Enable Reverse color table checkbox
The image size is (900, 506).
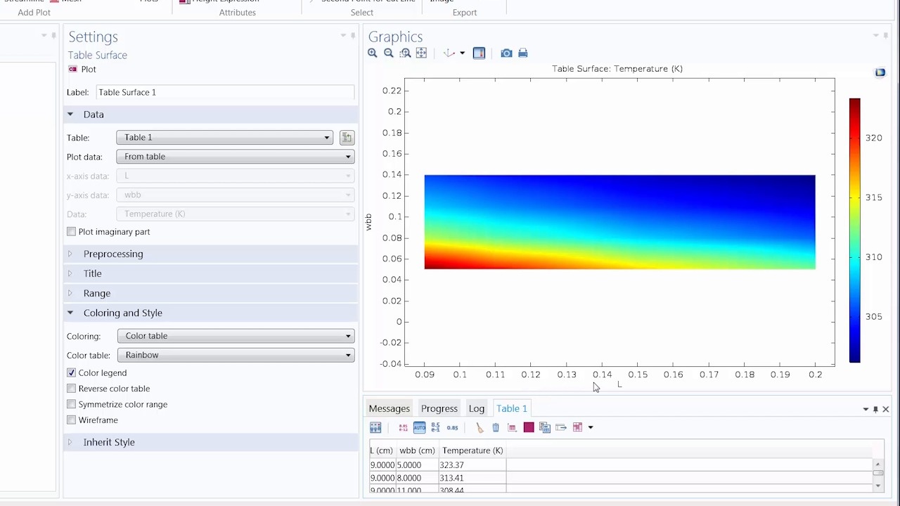click(71, 389)
